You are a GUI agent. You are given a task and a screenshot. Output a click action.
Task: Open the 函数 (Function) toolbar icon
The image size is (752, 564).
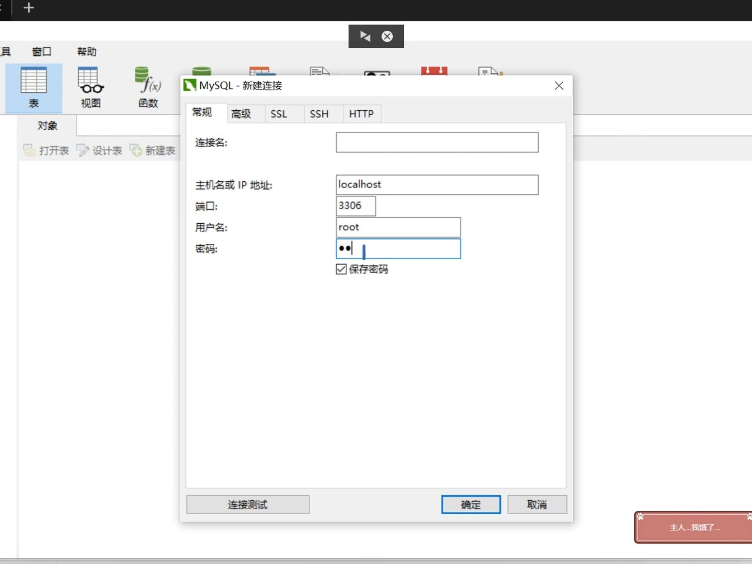point(148,88)
